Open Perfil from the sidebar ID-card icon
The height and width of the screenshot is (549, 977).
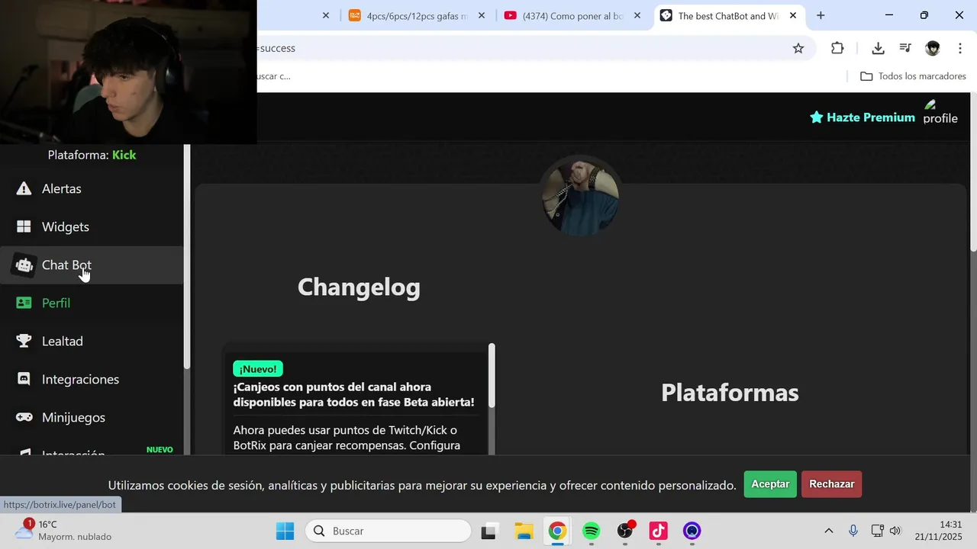[x=24, y=303]
